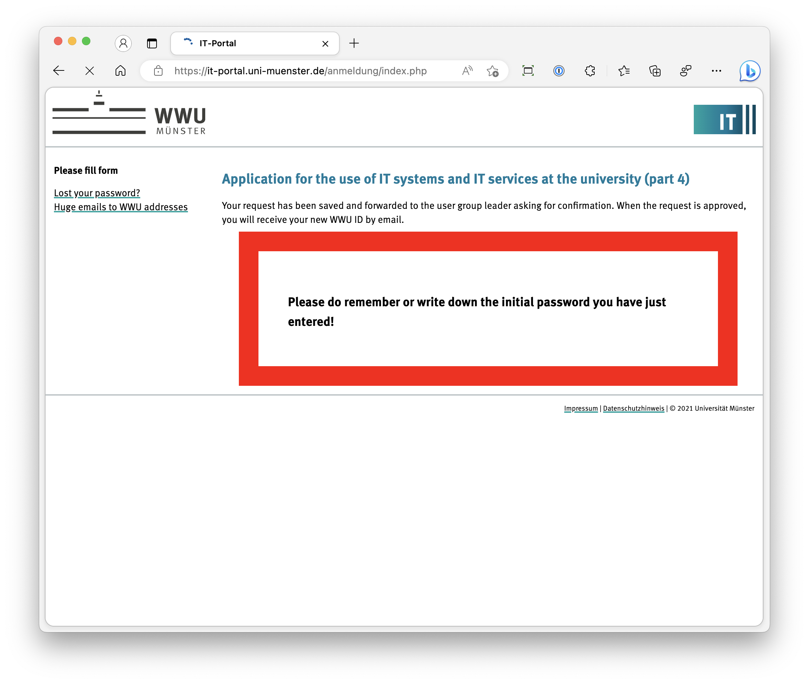Open the Datenschutzhinweis link
This screenshot has width=809, height=684.
coord(634,408)
